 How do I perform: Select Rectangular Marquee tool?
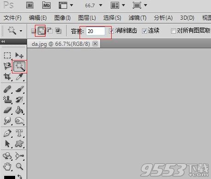(x=7, y=55)
